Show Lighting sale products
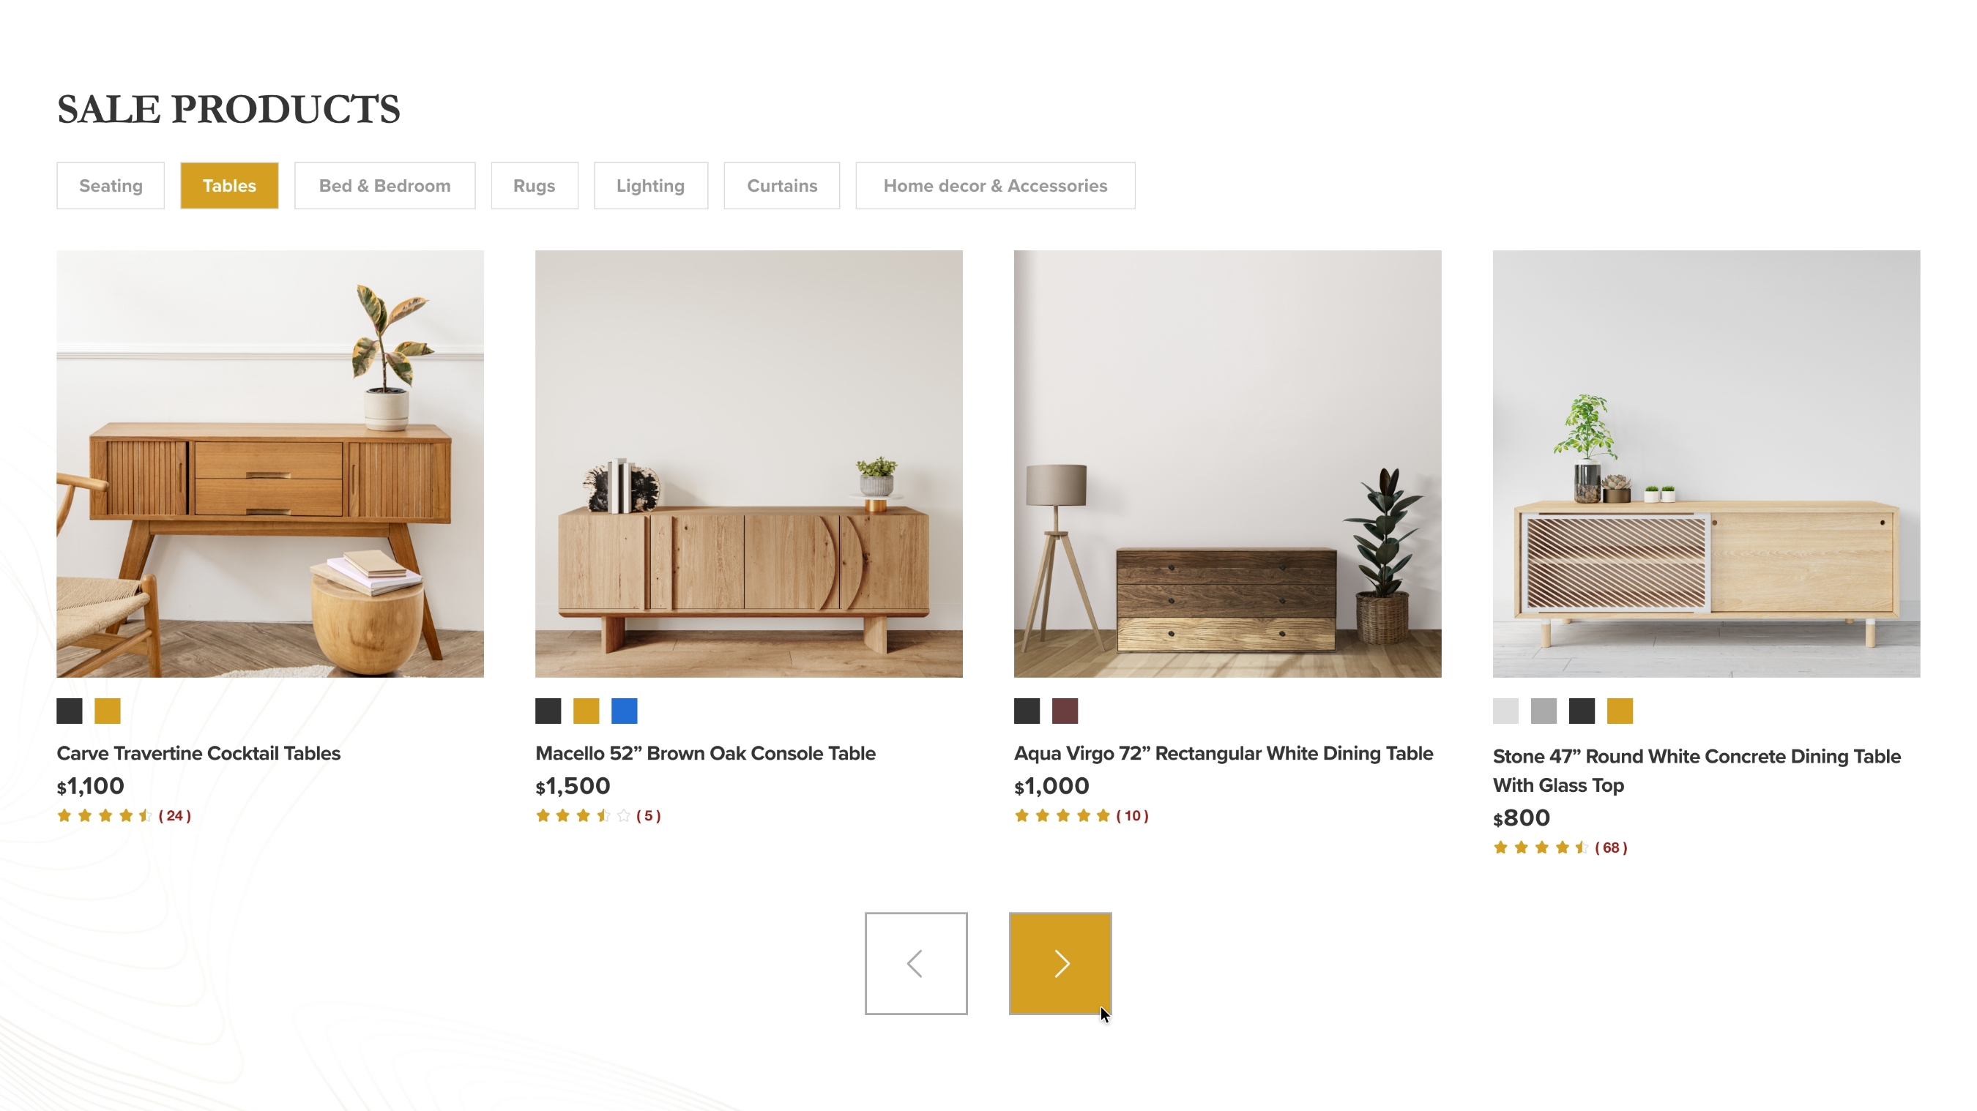This screenshot has width=1977, height=1111. click(651, 186)
